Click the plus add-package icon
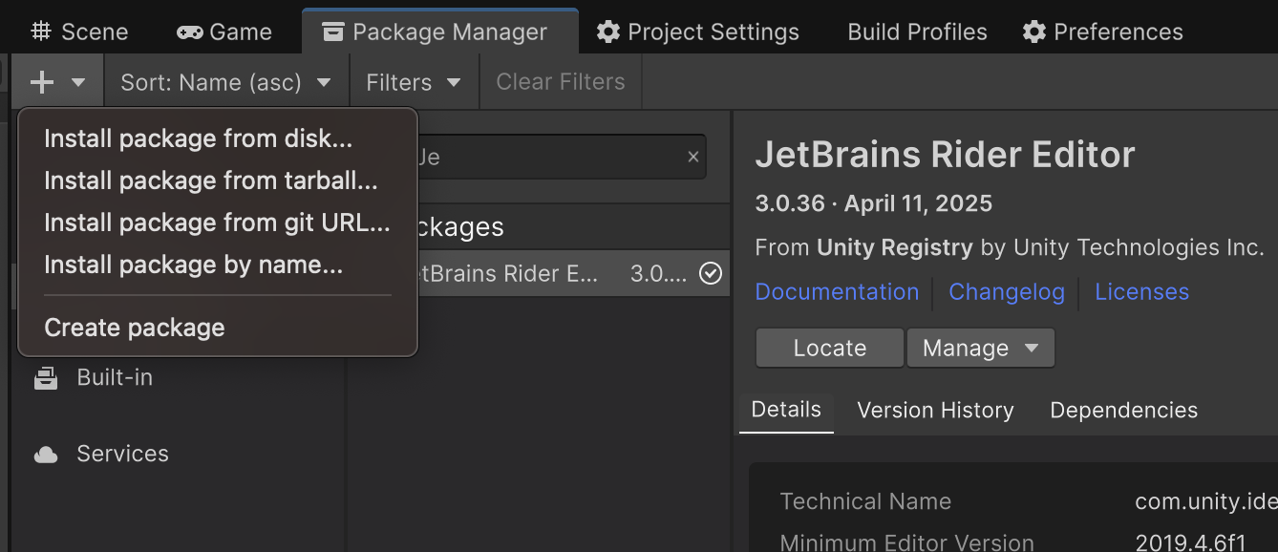Screen dimensions: 1278x552 coord(42,82)
